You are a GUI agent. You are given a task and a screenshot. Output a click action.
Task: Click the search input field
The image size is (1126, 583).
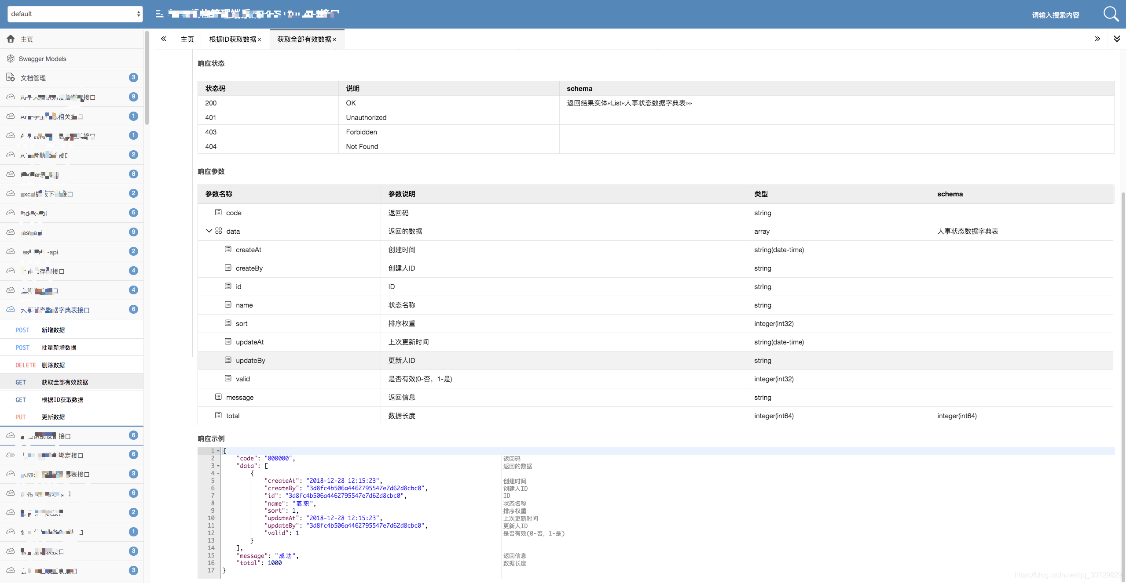(x=1055, y=15)
